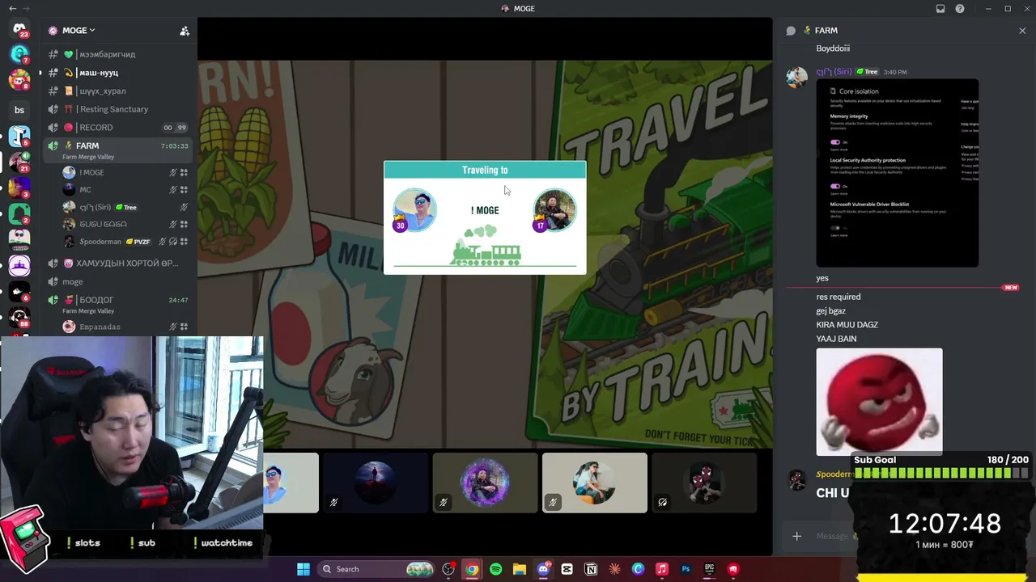1036x582 pixels.
Task: Open the "bs" server in sidebar
Action: coord(19,110)
